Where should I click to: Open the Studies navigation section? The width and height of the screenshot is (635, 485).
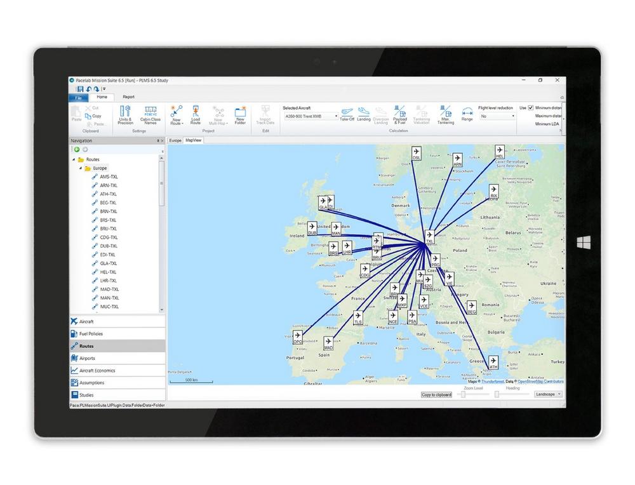pyautogui.click(x=117, y=395)
